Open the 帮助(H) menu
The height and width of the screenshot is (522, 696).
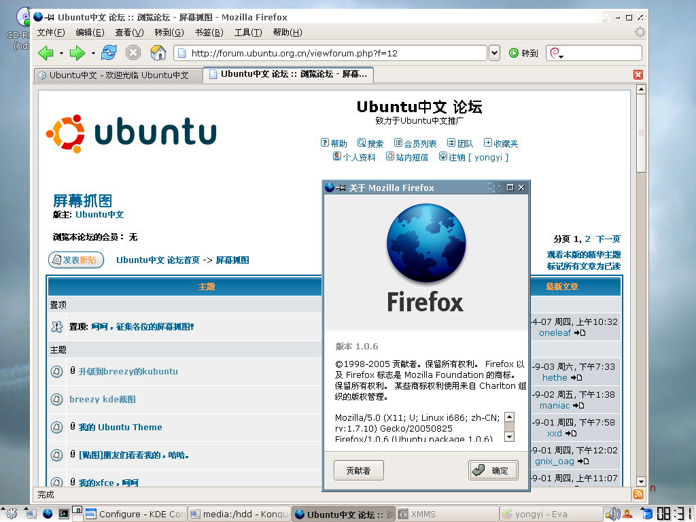click(x=288, y=33)
